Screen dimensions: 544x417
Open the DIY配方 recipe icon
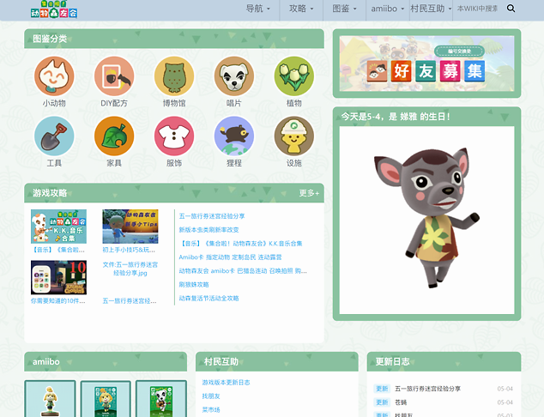[x=114, y=76]
